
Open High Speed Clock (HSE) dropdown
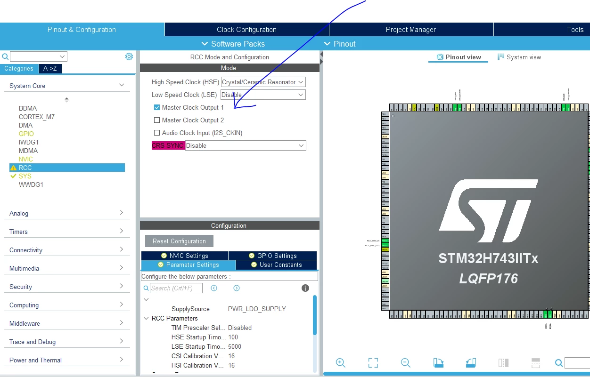(x=263, y=82)
